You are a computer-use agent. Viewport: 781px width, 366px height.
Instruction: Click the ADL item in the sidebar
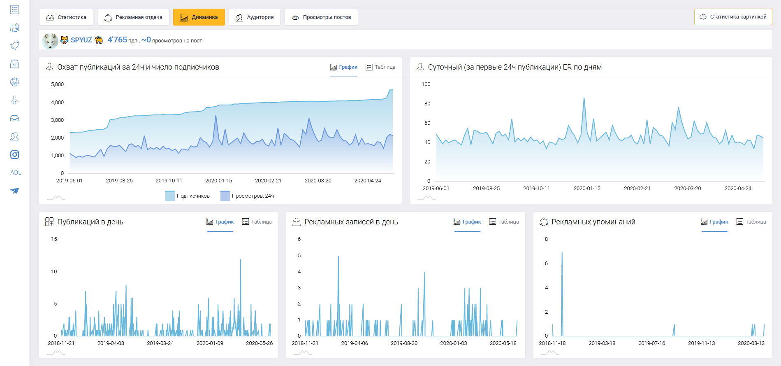click(x=16, y=173)
